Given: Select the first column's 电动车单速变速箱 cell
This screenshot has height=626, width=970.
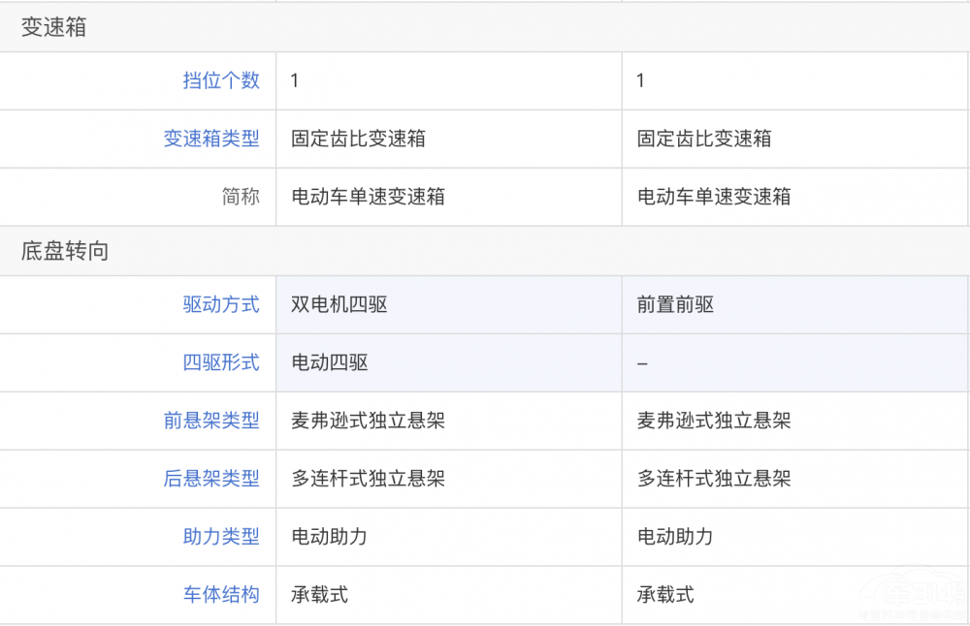Looking at the screenshot, I should click(x=368, y=197).
